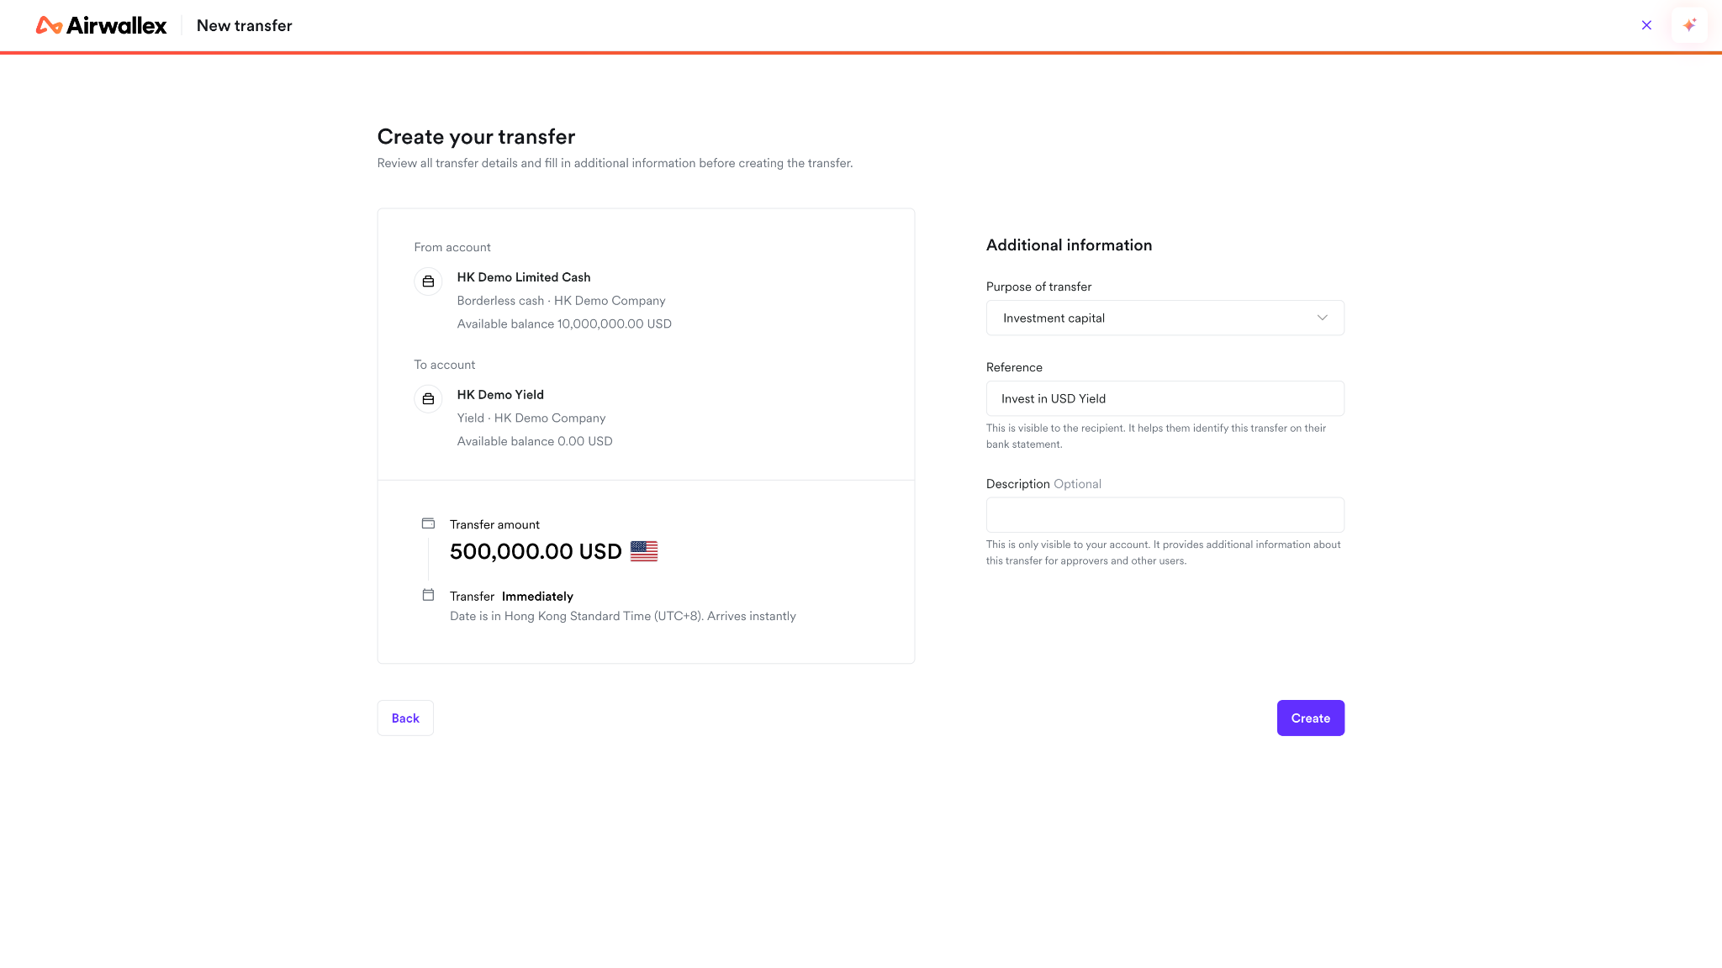Open the AI sparkle assistant icon
This screenshot has height=968, width=1722.
1689,25
